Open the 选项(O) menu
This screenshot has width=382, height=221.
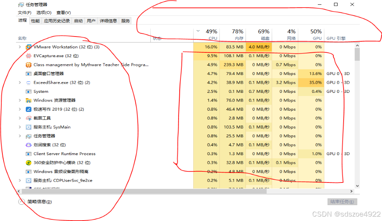pyautogui.click(x=44, y=12)
